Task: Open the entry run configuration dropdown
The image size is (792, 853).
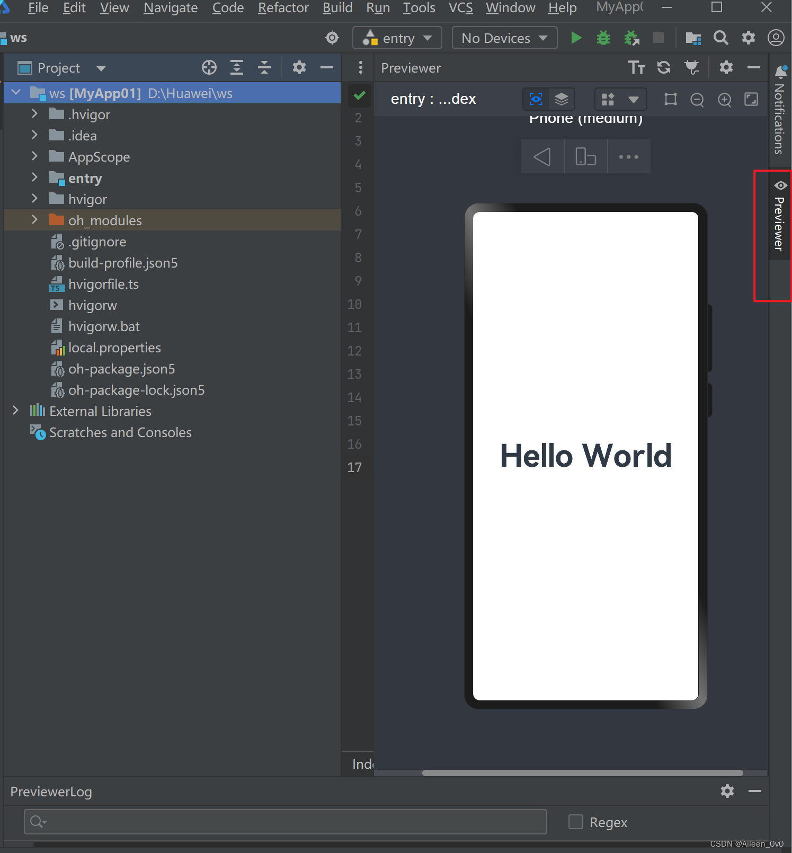Action: click(x=397, y=38)
